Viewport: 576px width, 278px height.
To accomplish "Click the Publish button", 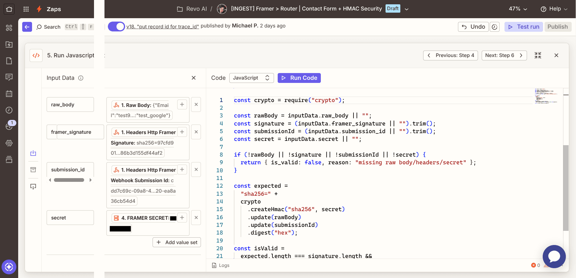I will pyautogui.click(x=558, y=27).
